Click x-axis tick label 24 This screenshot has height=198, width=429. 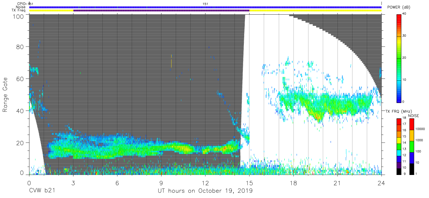(x=381, y=183)
